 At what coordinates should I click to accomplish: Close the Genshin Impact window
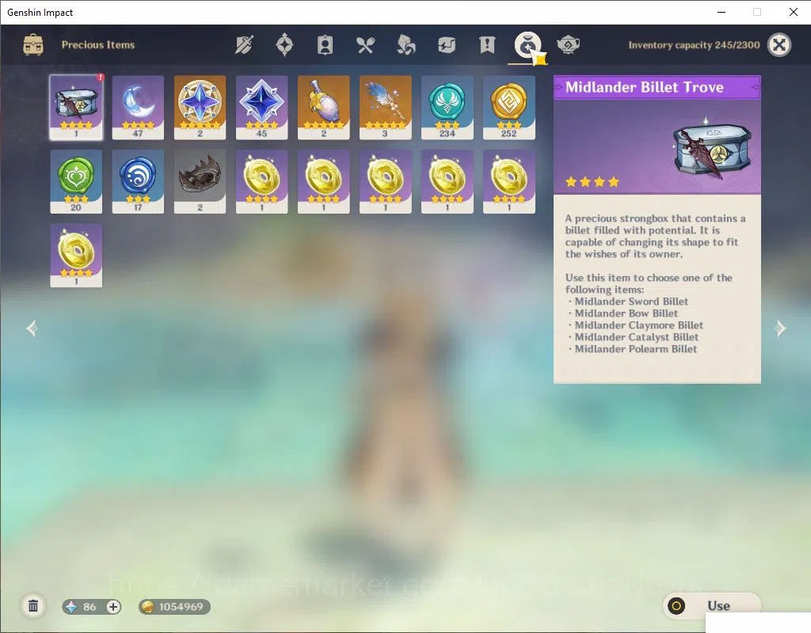tap(793, 12)
